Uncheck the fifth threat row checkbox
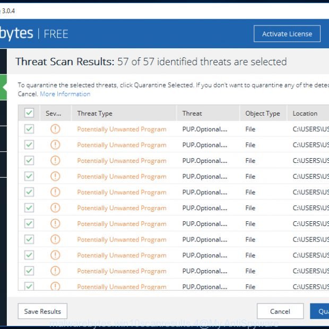This screenshot has height=329, width=329. pyautogui.click(x=29, y=192)
